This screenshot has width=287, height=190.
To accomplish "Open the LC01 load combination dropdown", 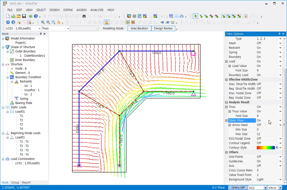I will point(39,28).
